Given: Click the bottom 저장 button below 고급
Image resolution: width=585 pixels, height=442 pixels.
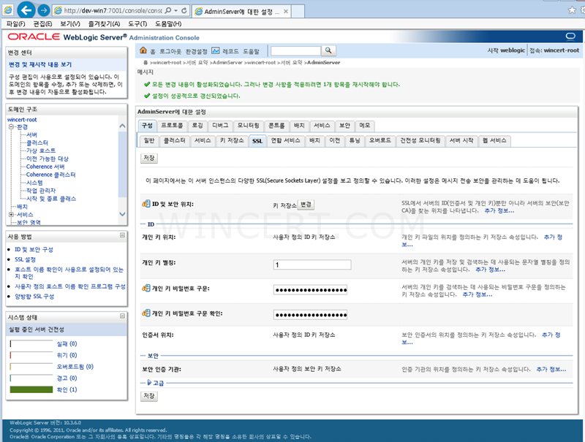Looking at the screenshot, I should pos(149,396).
